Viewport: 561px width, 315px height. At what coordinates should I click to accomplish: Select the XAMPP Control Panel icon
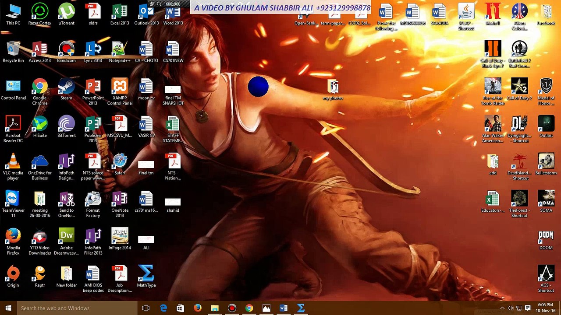[x=120, y=87]
